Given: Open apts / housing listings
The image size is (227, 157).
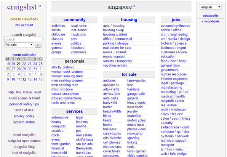Looking at the screenshot, I should click(x=114, y=26).
